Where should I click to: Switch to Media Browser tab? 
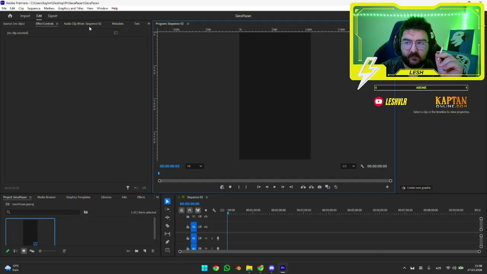tap(46, 197)
